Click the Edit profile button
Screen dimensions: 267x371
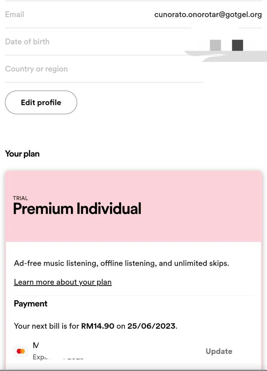[x=41, y=102]
